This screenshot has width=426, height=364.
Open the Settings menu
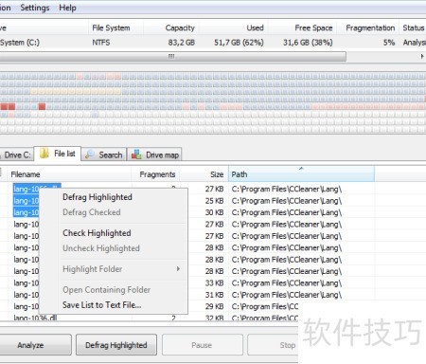[35, 8]
